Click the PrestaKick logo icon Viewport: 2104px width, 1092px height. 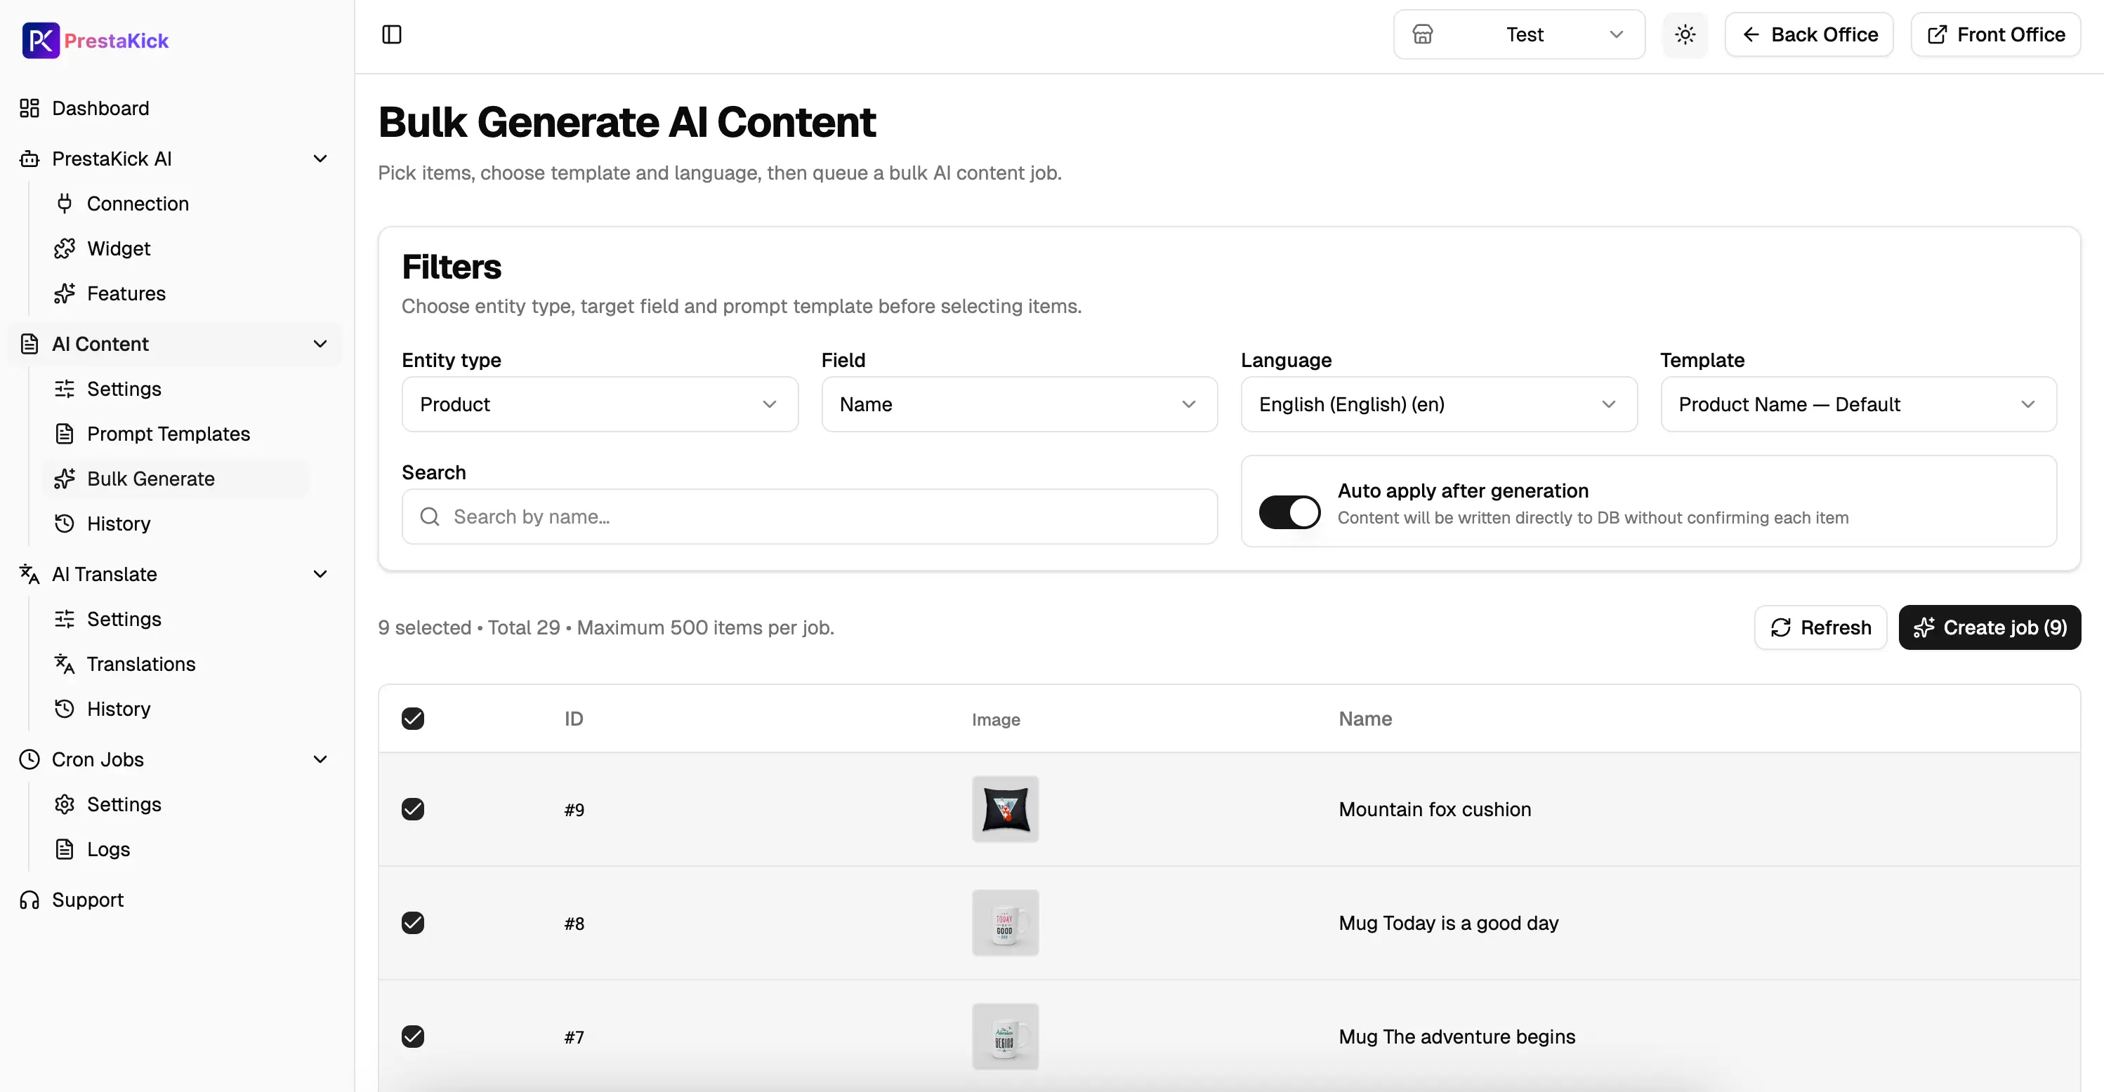pos(41,40)
